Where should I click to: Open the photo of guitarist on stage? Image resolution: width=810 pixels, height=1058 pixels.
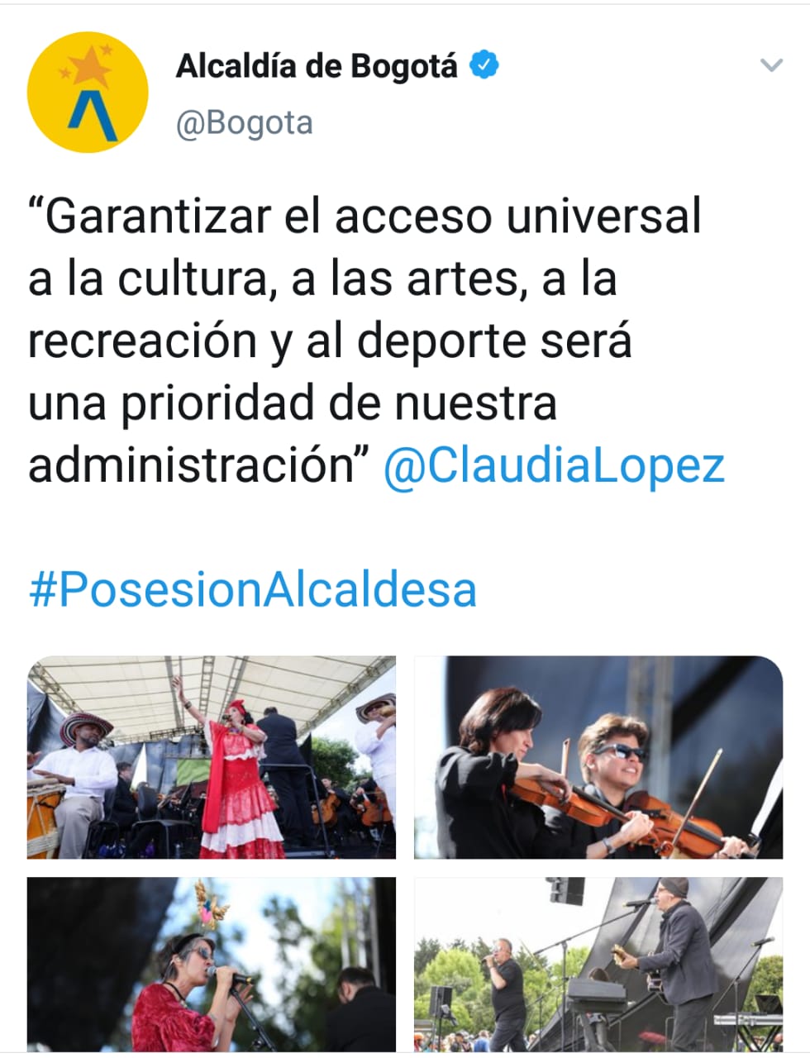tap(598, 965)
